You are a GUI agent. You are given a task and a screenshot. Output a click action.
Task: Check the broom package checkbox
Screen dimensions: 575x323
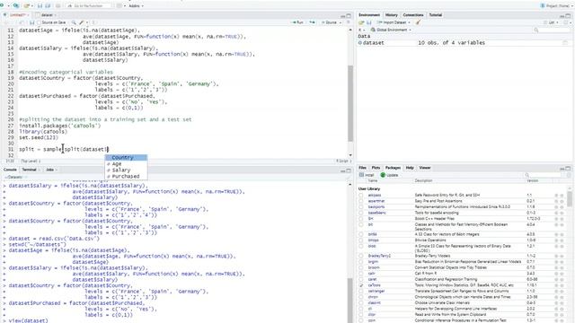[x=361, y=267]
